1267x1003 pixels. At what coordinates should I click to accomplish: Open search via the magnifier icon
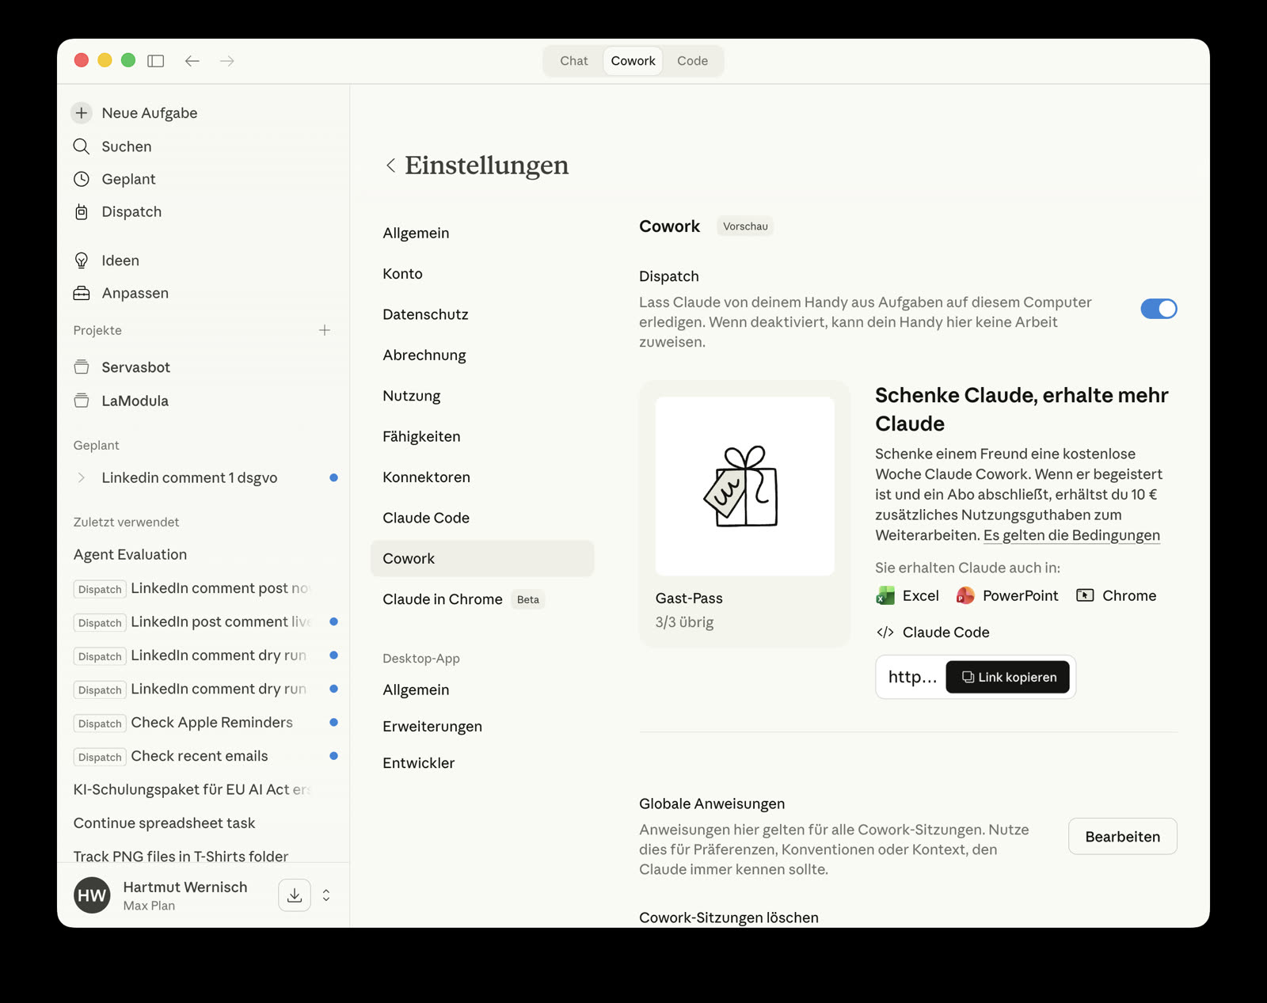82,146
